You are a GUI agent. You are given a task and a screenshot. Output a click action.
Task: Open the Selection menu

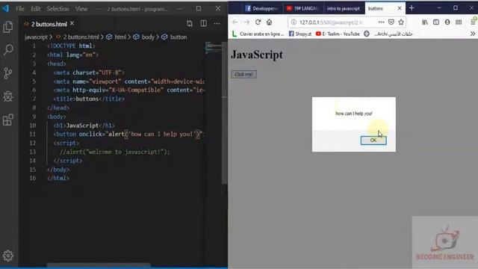pyautogui.click(x=58, y=9)
